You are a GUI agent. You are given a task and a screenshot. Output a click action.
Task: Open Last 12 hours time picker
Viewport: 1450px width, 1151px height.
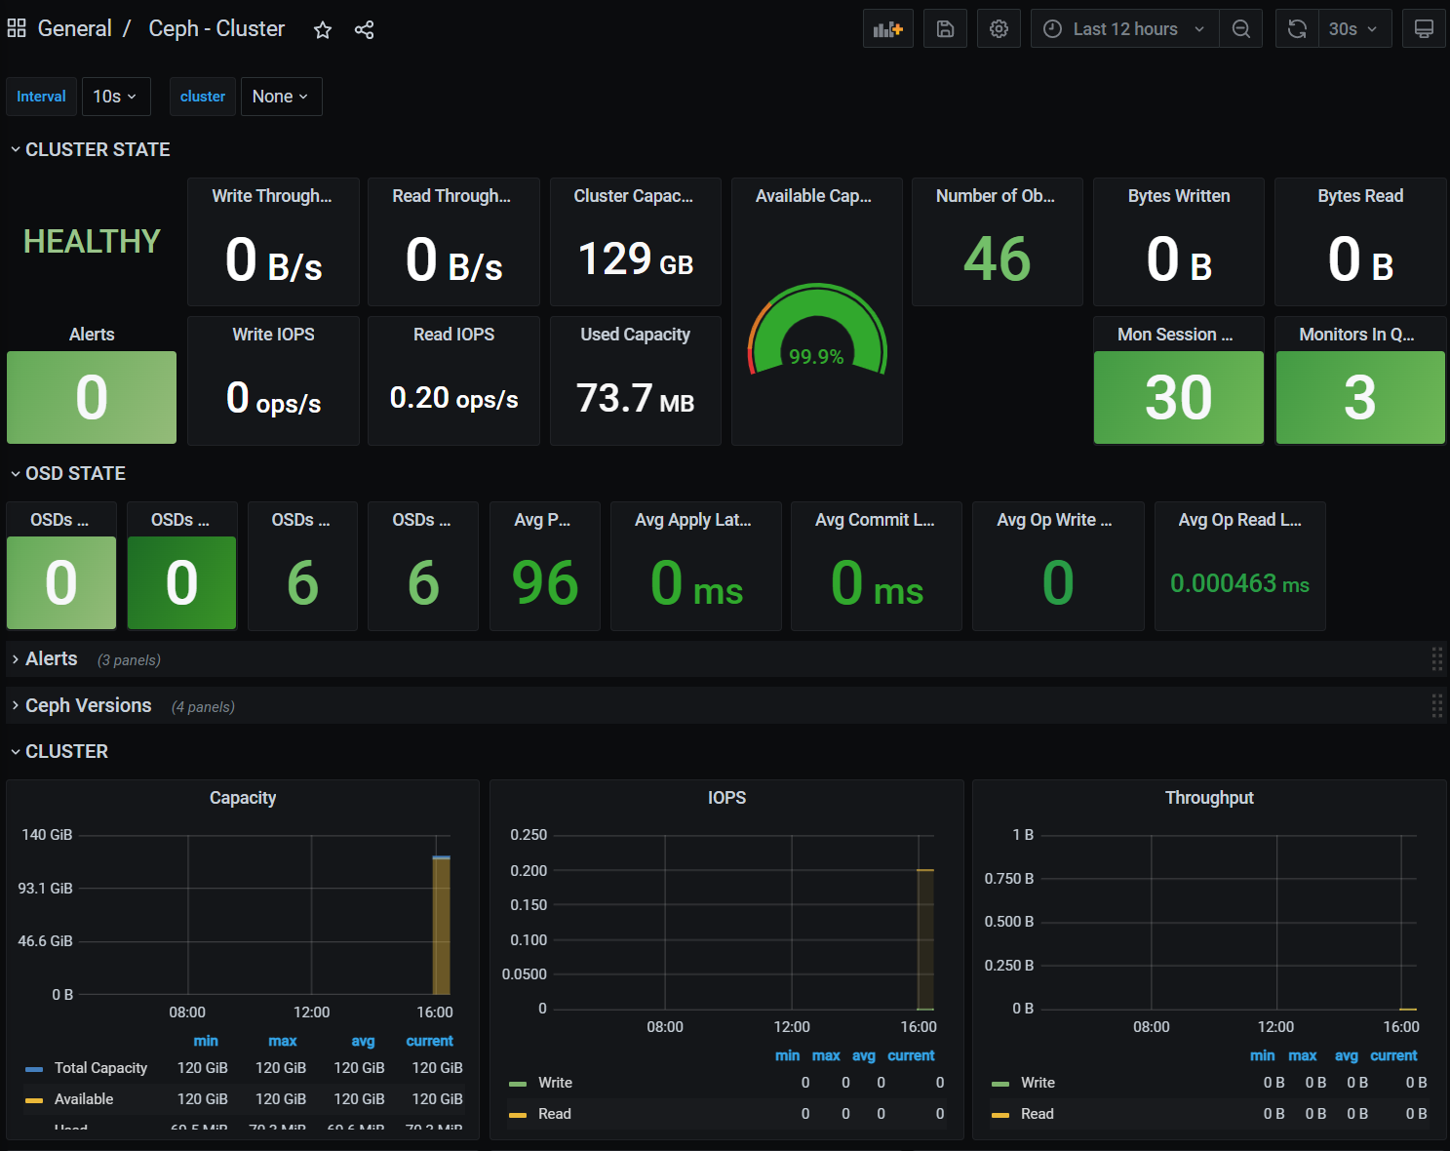1124,29
